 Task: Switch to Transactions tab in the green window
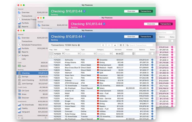pos(146,11)
